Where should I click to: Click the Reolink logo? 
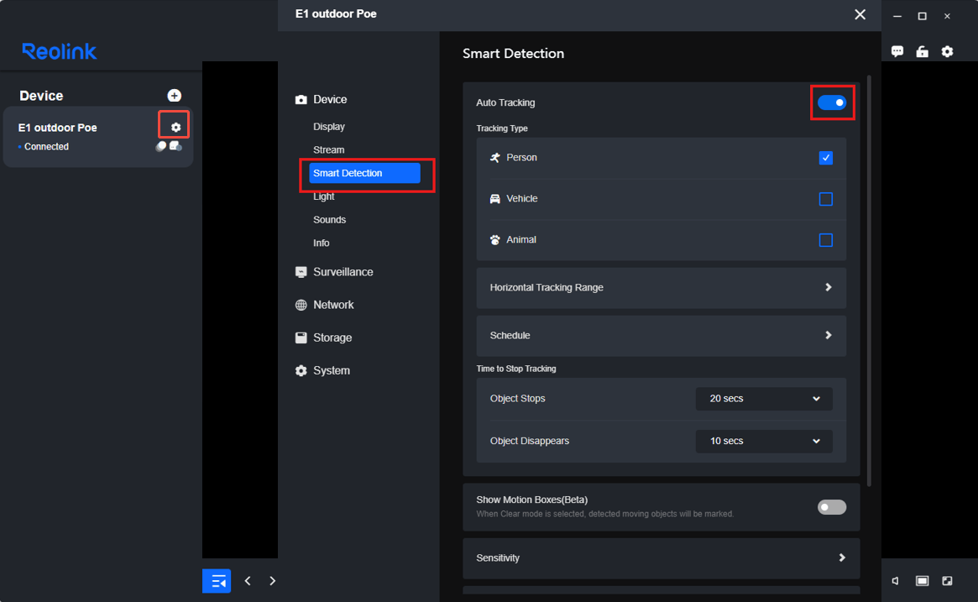pos(60,51)
